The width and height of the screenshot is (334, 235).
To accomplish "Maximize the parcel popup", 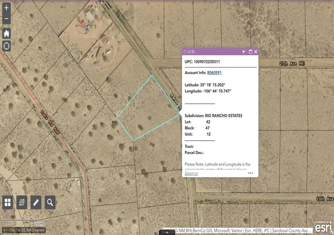I will [250, 52].
